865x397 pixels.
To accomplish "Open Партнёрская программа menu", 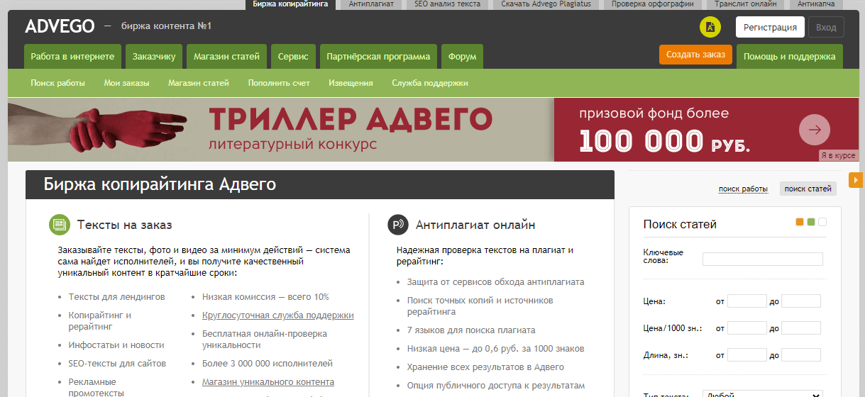I will point(378,57).
